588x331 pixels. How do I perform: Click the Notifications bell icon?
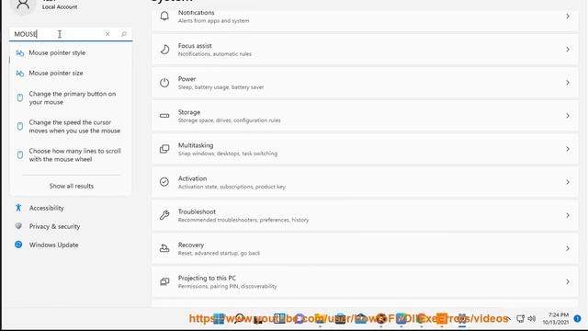point(164,17)
